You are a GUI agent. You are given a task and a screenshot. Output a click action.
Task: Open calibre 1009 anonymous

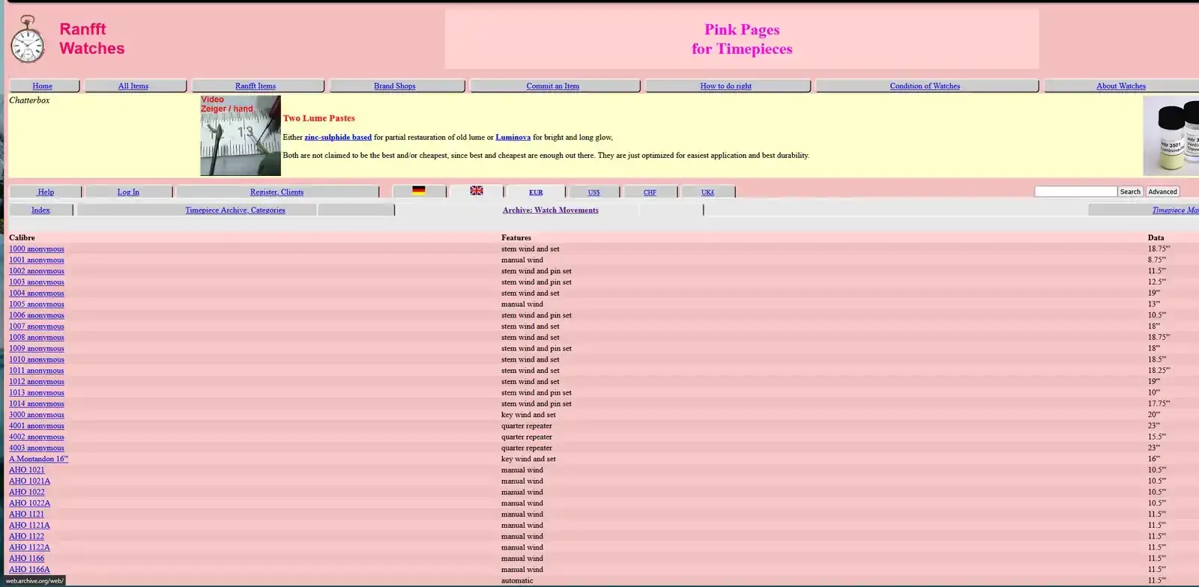[37, 349]
